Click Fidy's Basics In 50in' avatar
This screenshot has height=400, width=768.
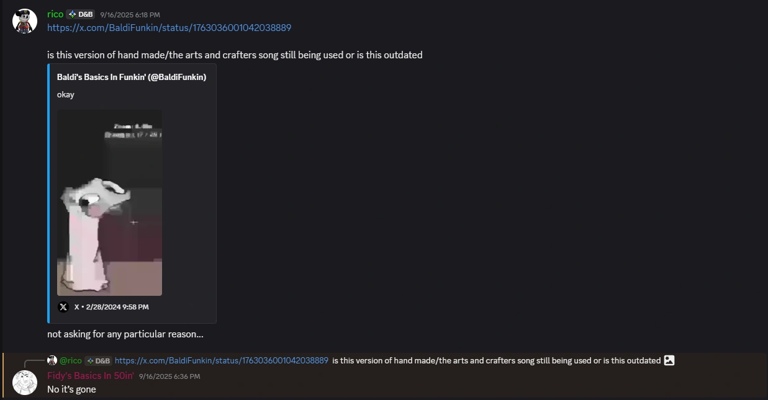point(25,383)
